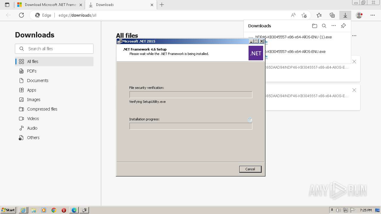Select PDFs category in sidebar
Image resolution: width=381 pixels, height=214 pixels.
click(x=54, y=71)
